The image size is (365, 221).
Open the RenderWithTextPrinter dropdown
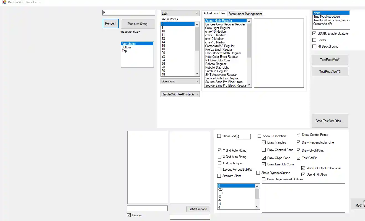pyautogui.click(x=180, y=94)
